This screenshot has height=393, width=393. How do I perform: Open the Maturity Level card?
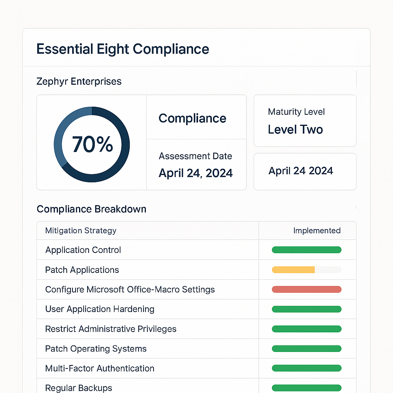point(305,121)
